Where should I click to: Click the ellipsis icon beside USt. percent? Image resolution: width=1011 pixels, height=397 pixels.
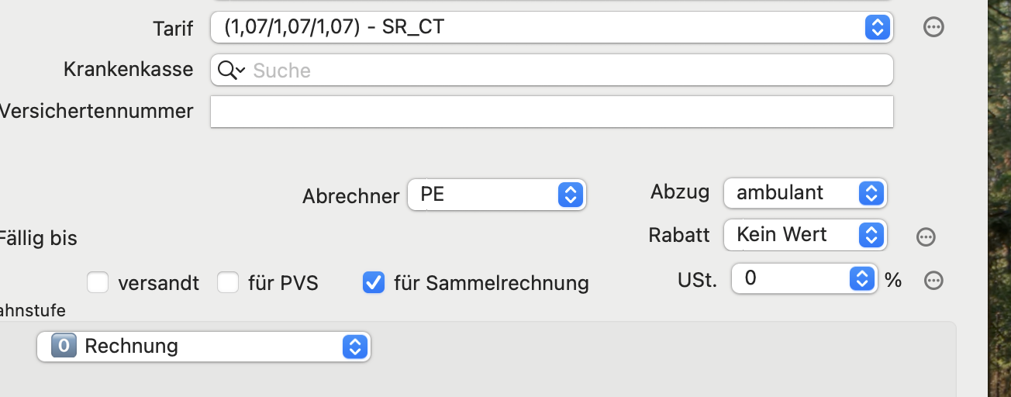click(x=933, y=281)
